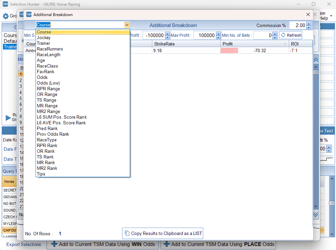Pick Tips at the bottom of list
336x250 pixels.
(x=41, y=174)
